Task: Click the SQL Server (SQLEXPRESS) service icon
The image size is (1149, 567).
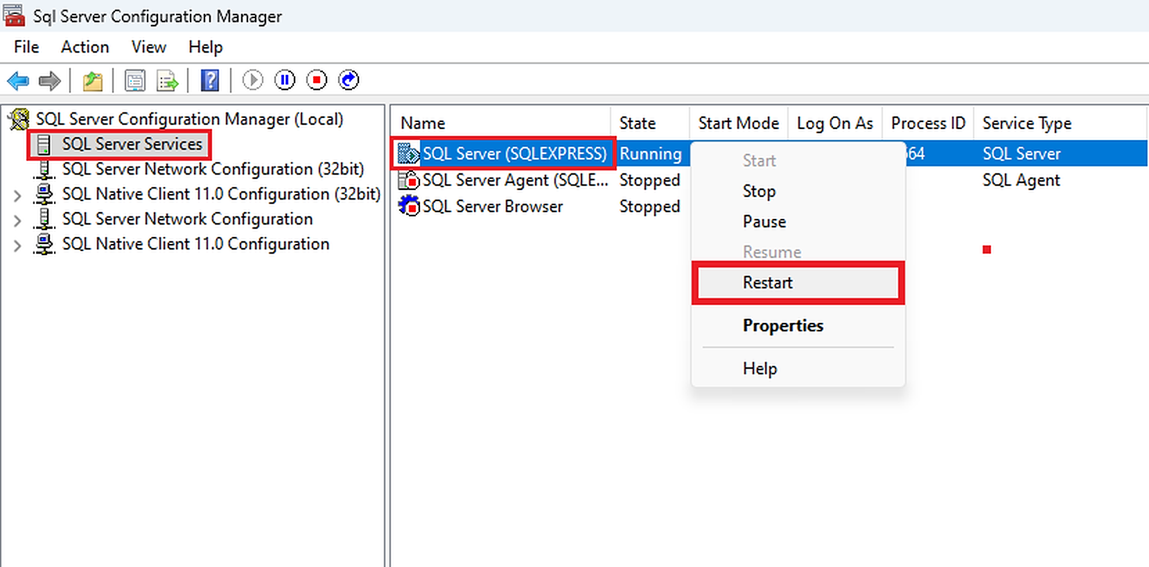Action: pyautogui.click(x=409, y=153)
